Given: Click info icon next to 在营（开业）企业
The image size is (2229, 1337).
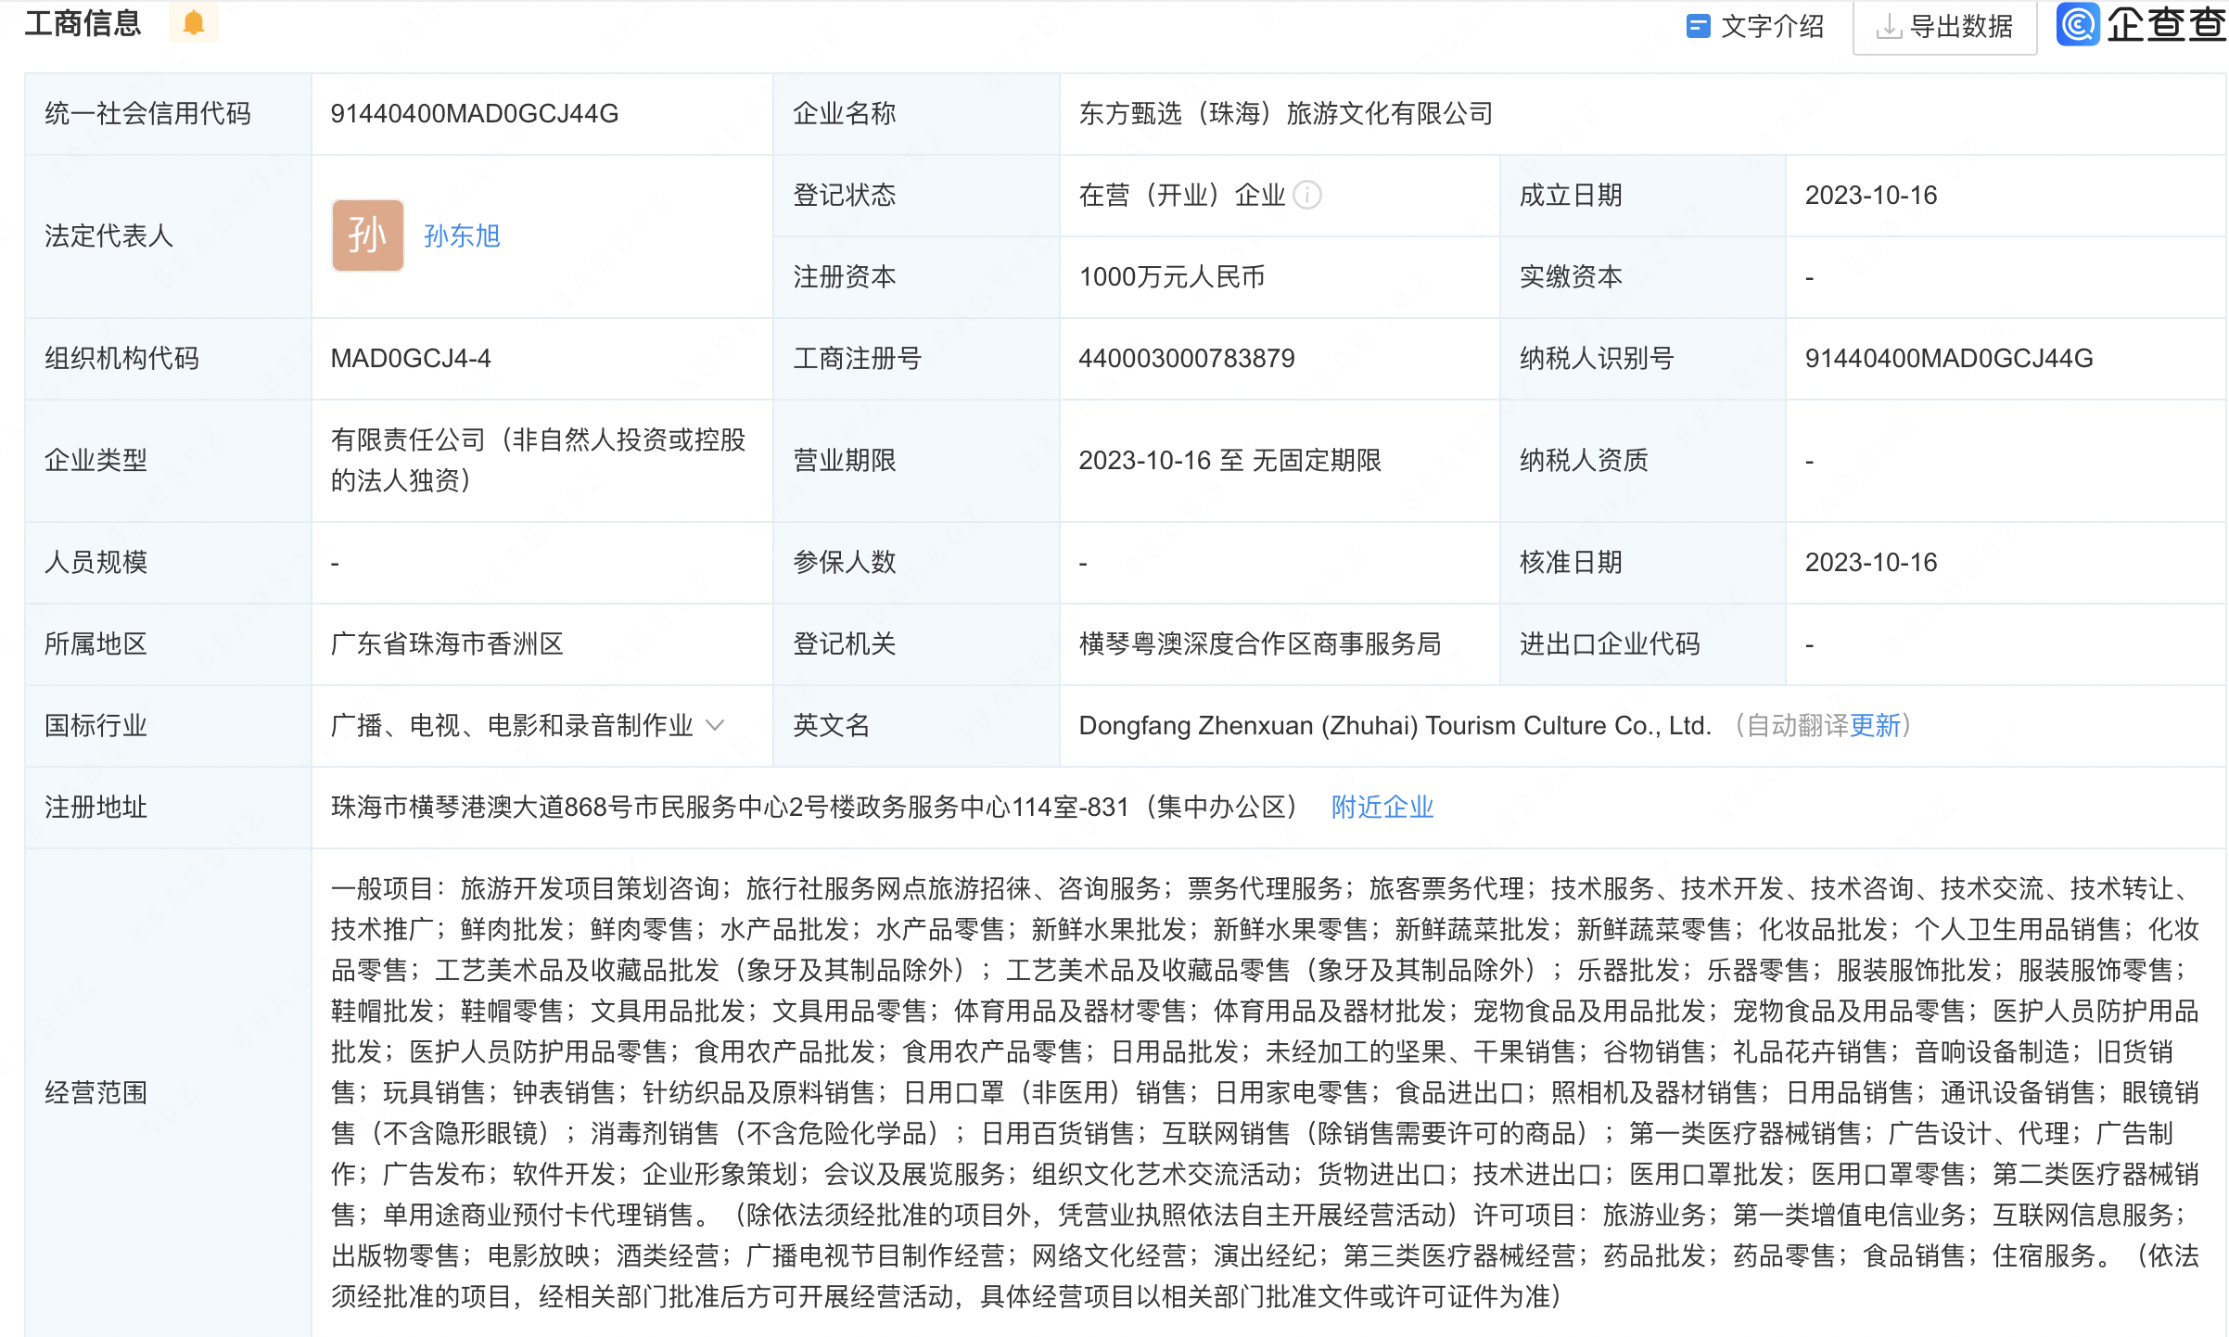Looking at the screenshot, I should pyautogui.click(x=1306, y=196).
